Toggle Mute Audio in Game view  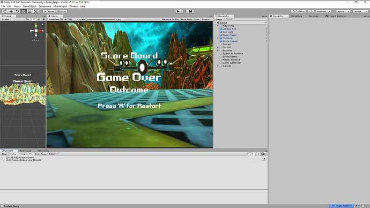coord(187,19)
